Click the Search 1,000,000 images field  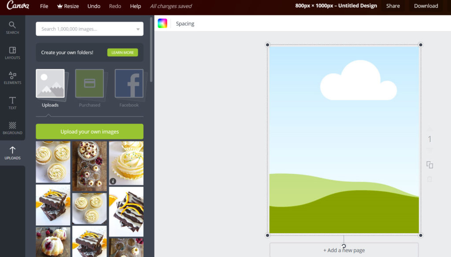(x=89, y=29)
